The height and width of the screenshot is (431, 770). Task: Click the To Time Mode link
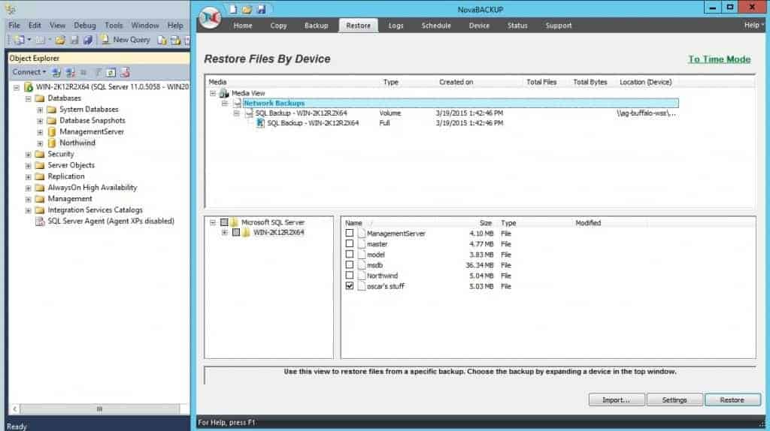pyautogui.click(x=720, y=59)
